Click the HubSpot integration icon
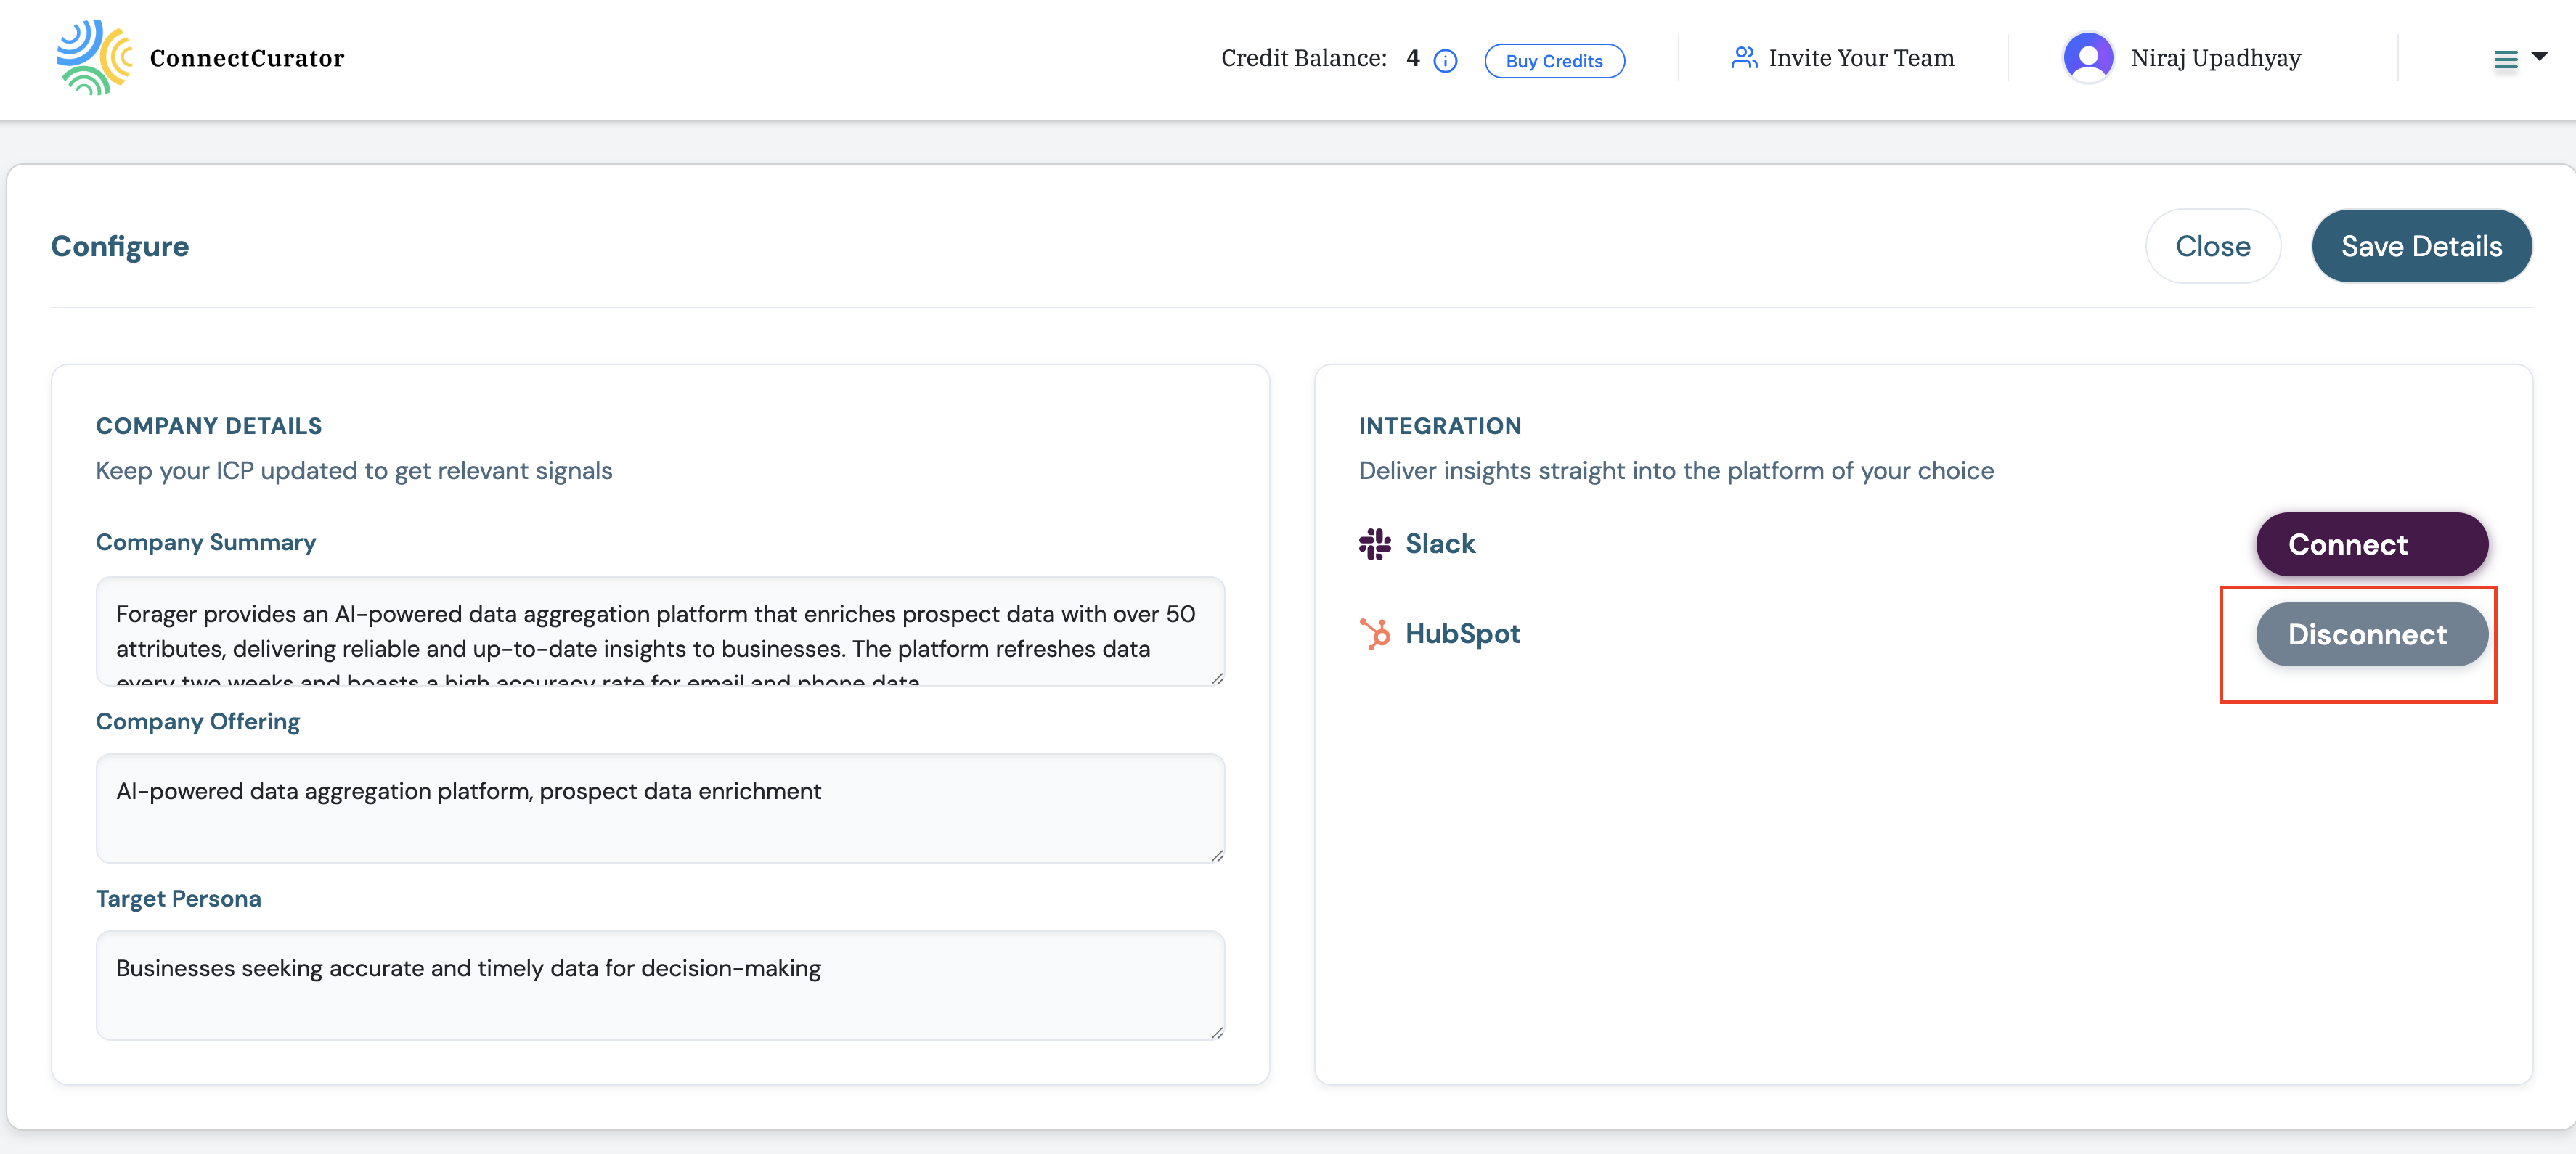 click(1375, 633)
